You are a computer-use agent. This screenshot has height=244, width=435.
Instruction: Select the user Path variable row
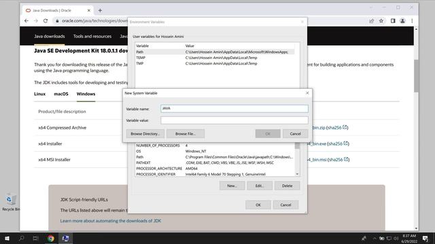(215, 52)
